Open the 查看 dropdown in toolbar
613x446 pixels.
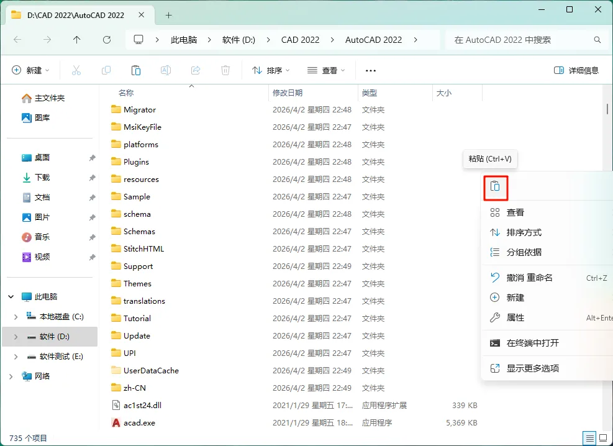point(326,70)
